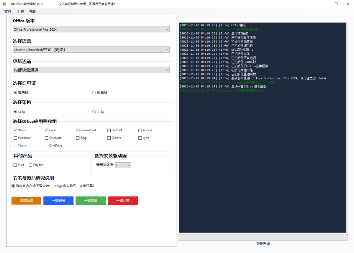Click the red 一键卸载 uninstall button
The width and height of the screenshot is (354, 253).
pos(123,200)
